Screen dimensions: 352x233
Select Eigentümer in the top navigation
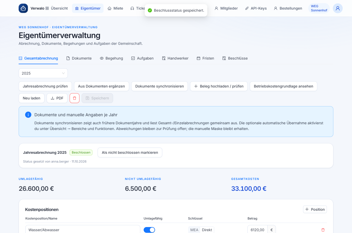[88, 8]
